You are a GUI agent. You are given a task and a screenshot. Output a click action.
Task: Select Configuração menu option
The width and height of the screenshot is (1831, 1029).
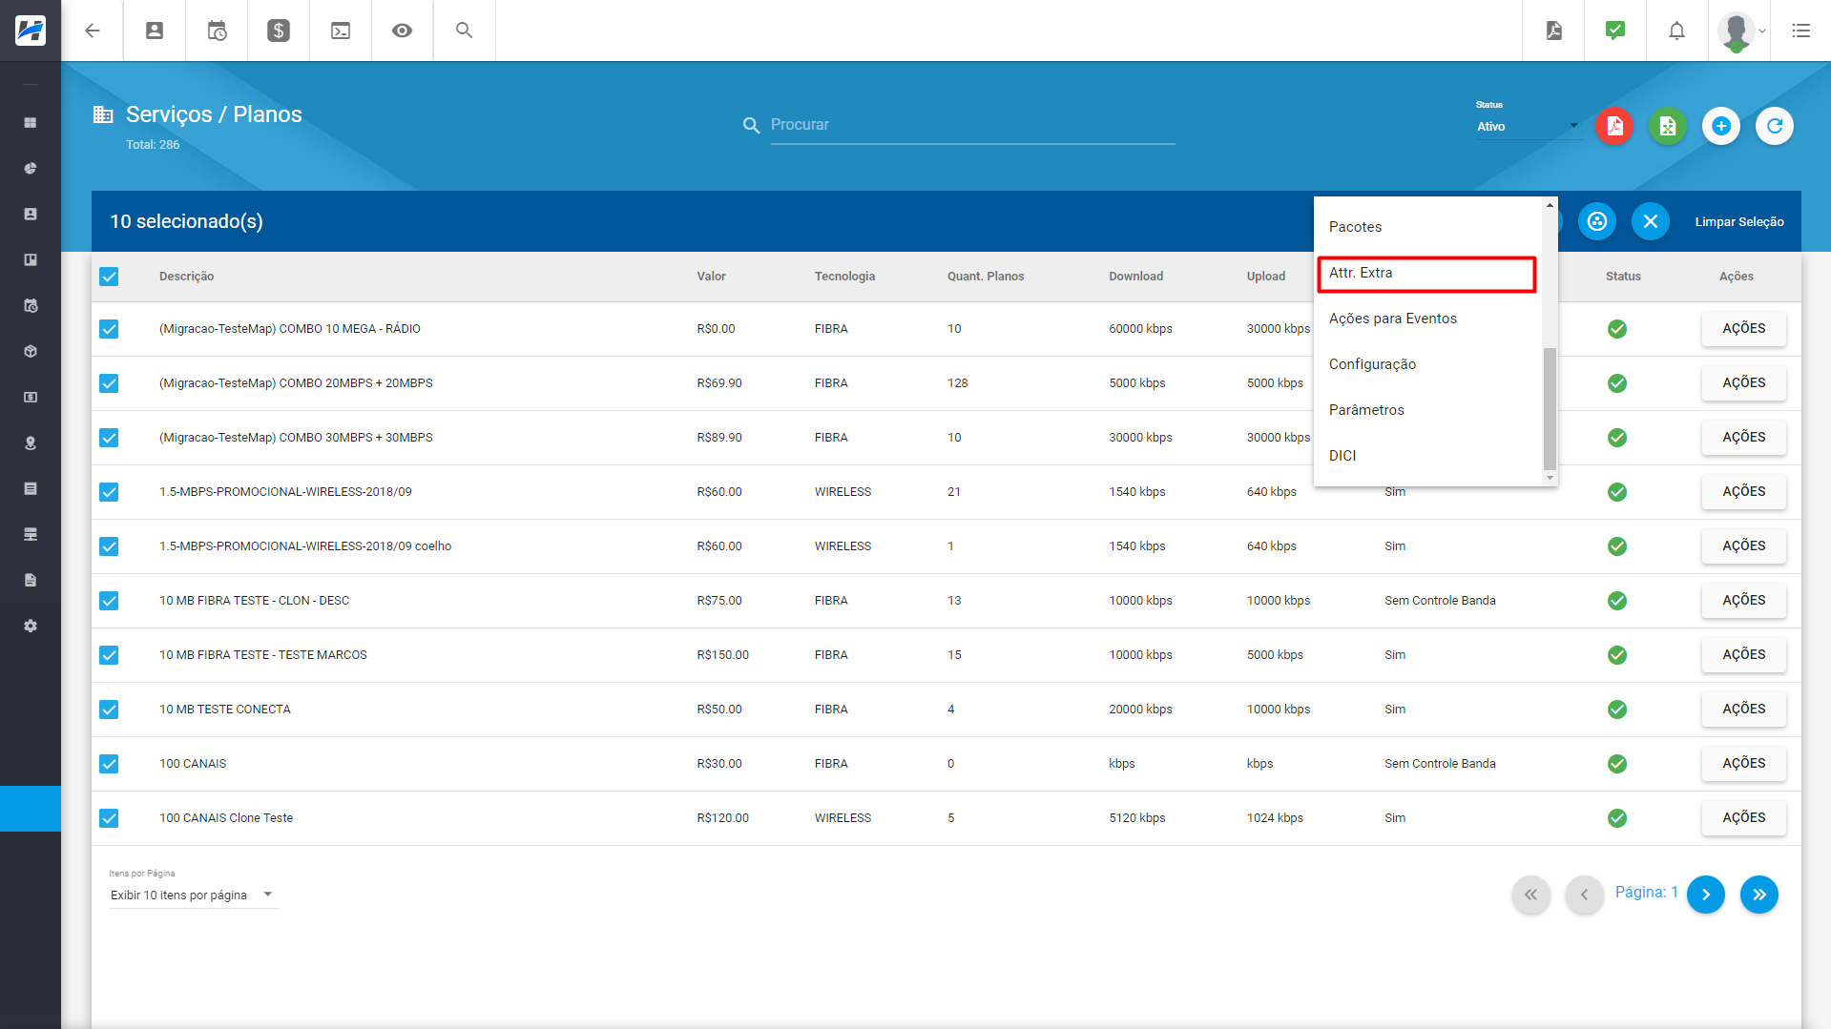[1427, 364]
